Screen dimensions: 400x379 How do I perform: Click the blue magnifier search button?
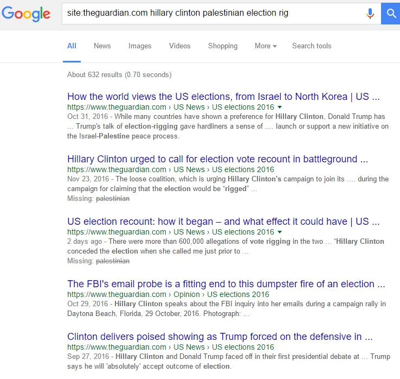[390, 14]
